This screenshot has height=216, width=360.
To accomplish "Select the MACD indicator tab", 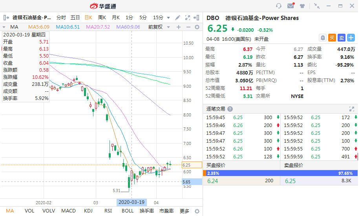I will point(68,211).
